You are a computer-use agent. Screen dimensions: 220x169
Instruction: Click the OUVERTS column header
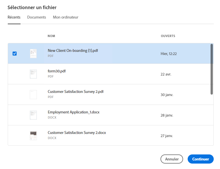(168, 36)
